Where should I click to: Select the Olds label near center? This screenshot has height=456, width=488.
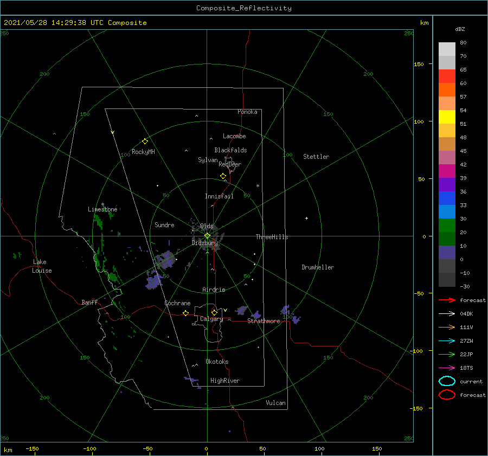pyautogui.click(x=207, y=226)
